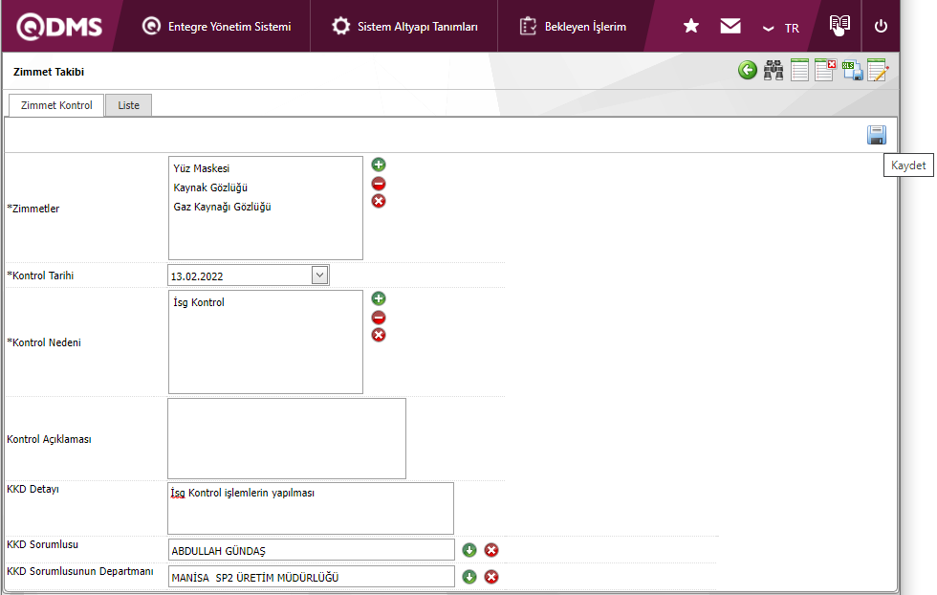The width and height of the screenshot is (937, 595).
Task: Click the power logout icon
Action: [x=881, y=27]
